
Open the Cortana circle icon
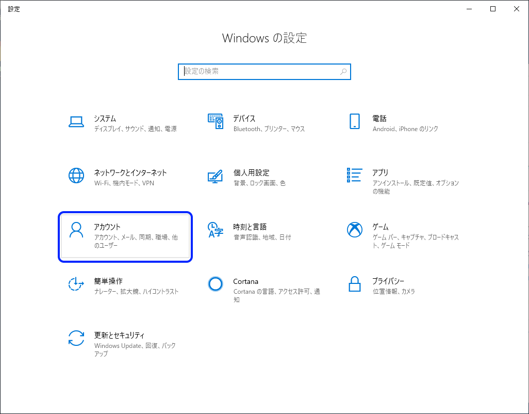click(x=215, y=284)
